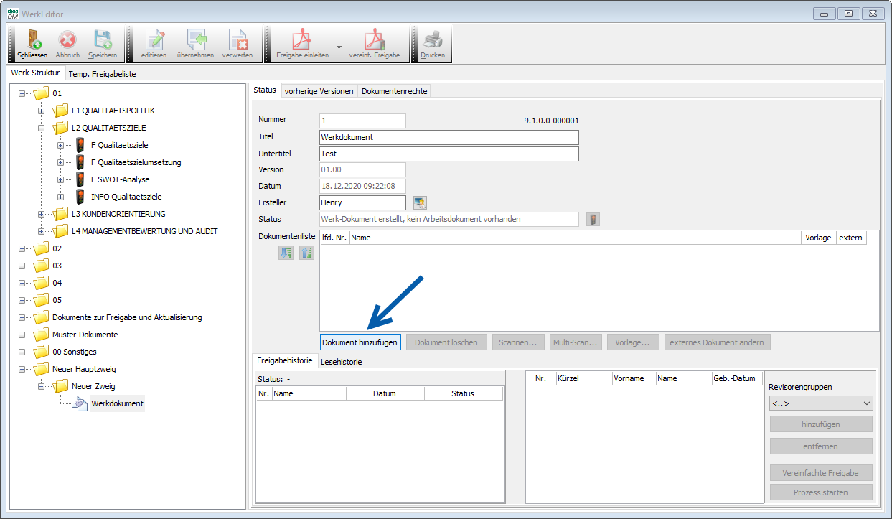
Task: Click the Drucken printer icon
Action: pos(433,39)
